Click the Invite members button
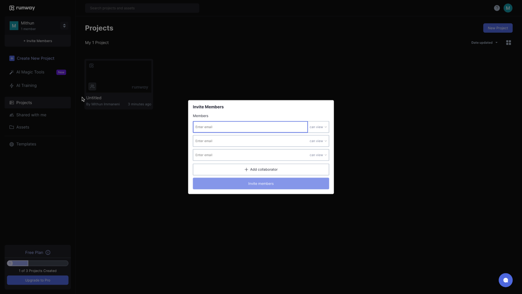 tap(261, 184)
